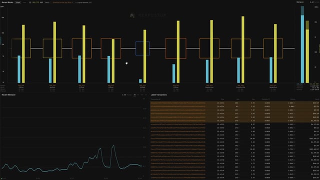This screenshot has height=180, width=320.
Task: Click the yellow bar above the Foundry USA block
Action: 243,49
